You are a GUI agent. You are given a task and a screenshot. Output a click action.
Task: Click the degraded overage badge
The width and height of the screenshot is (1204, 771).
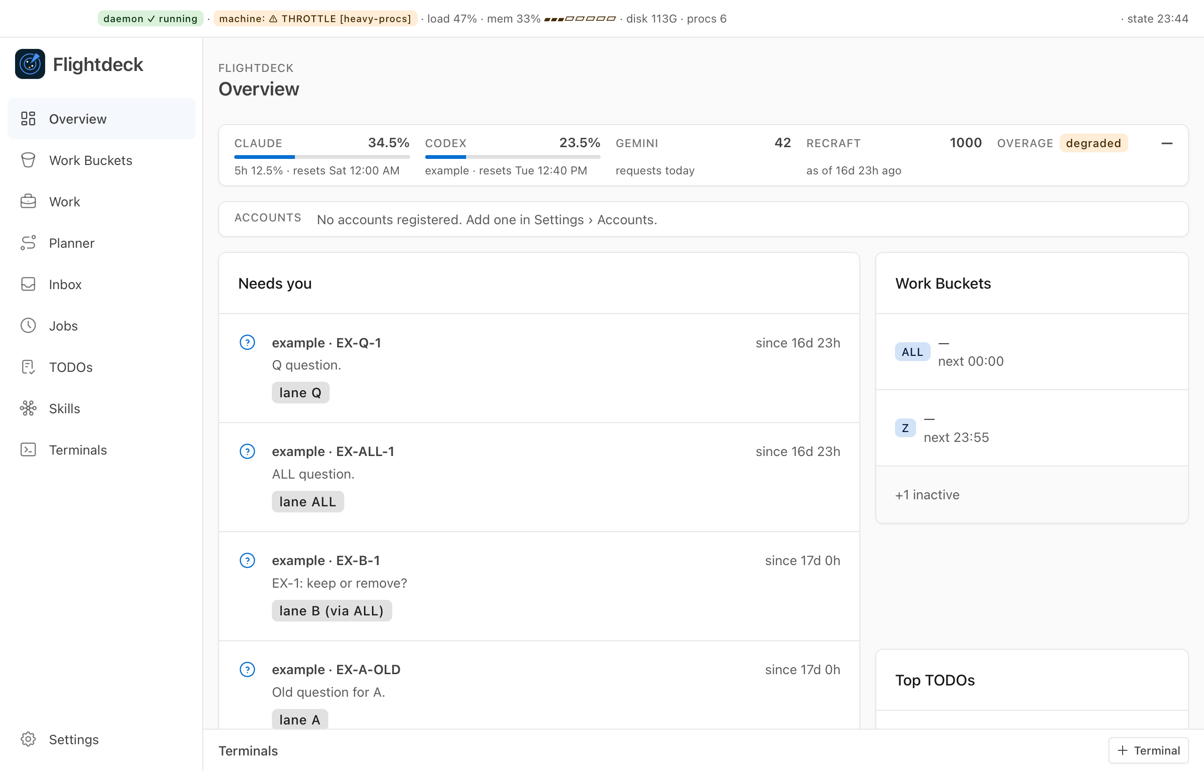[1093, 143]
